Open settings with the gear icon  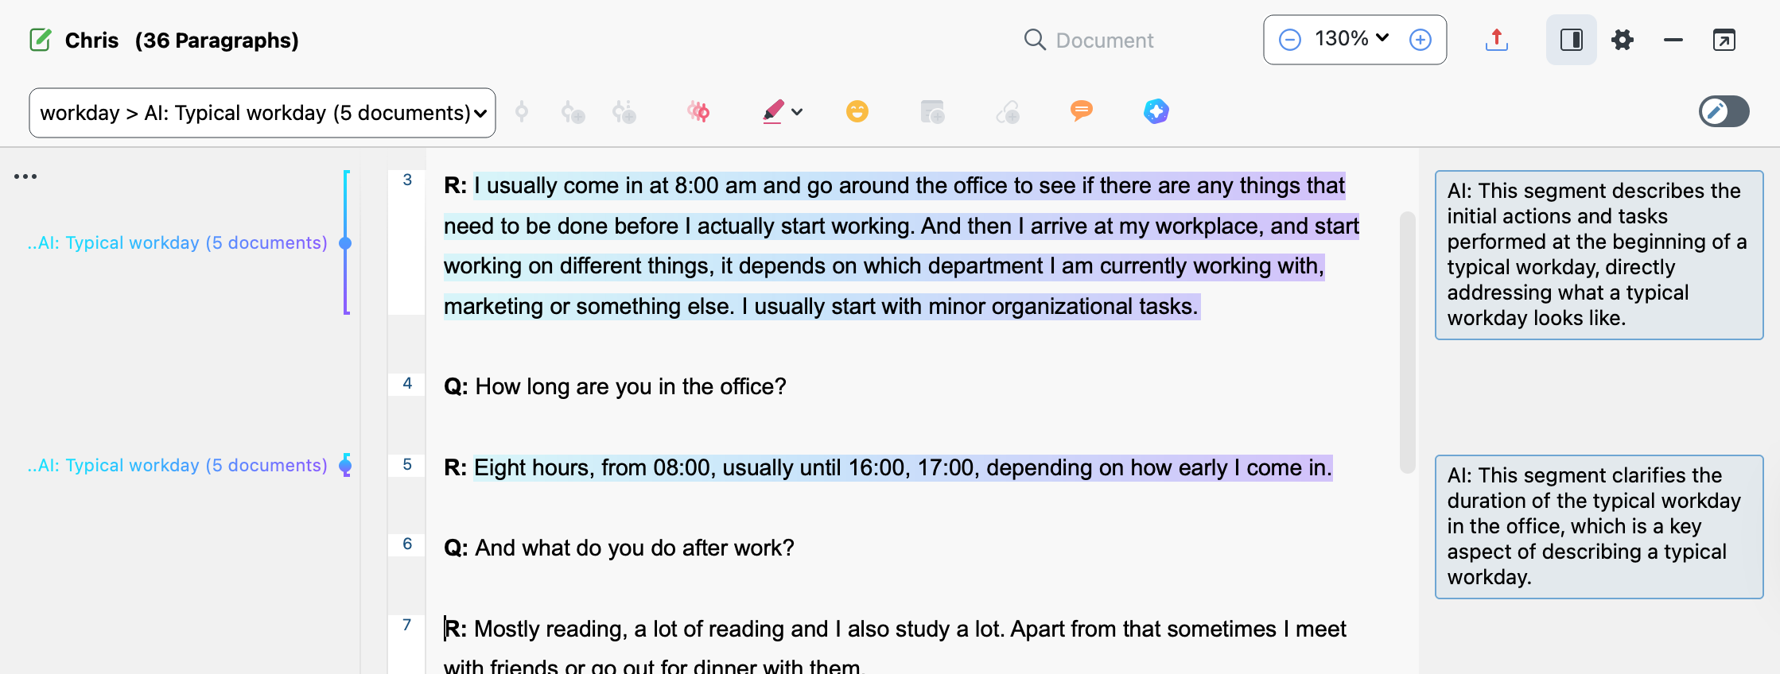1622,40
